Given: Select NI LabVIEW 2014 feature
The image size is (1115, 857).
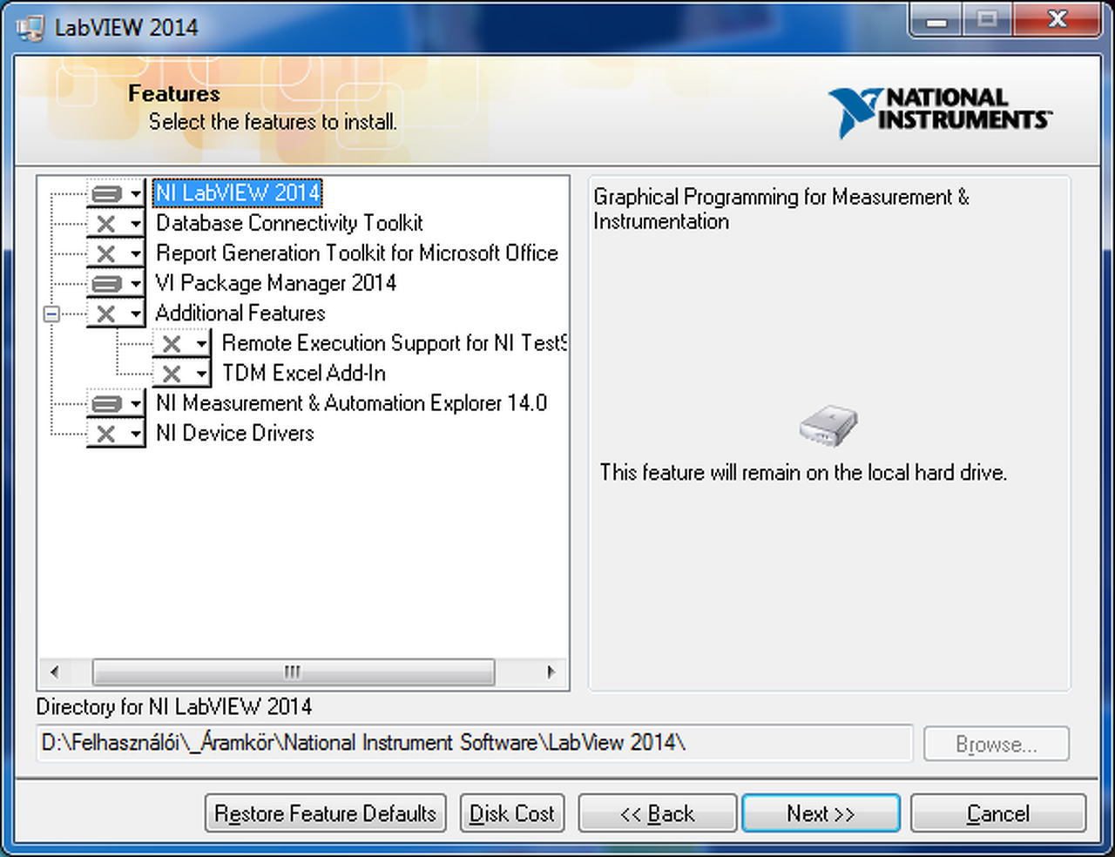Looking at the screenshot, I should click(x=238, y=192).
